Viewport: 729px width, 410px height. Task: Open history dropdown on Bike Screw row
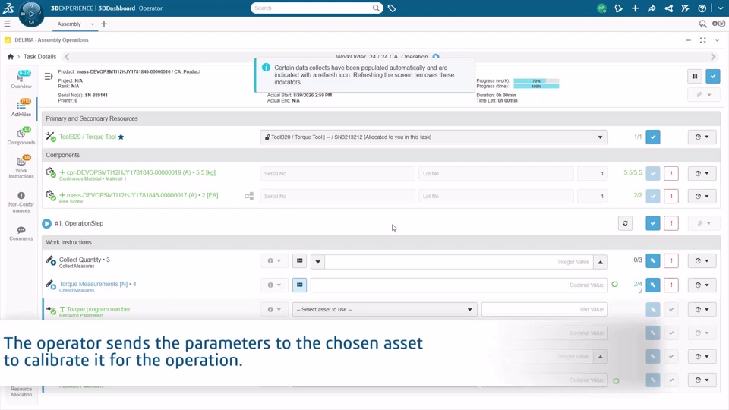(702, 196)
